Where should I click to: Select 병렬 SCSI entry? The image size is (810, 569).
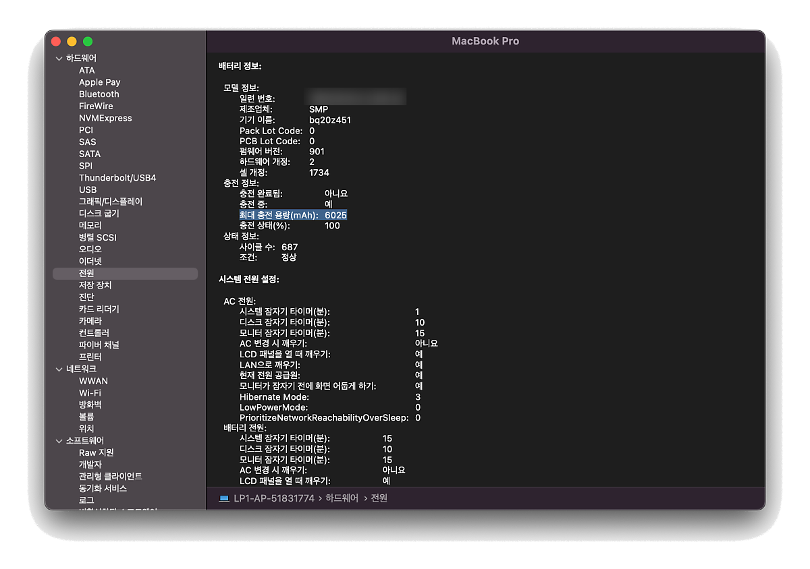point(97,237)
